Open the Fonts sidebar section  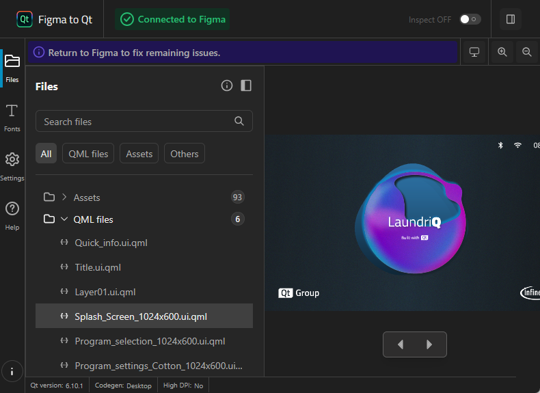point(12,118)
